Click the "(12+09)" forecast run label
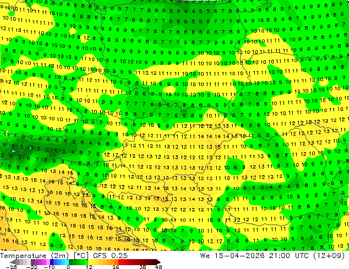This screenshot has height=269, width=349. (x=329, y=256)
